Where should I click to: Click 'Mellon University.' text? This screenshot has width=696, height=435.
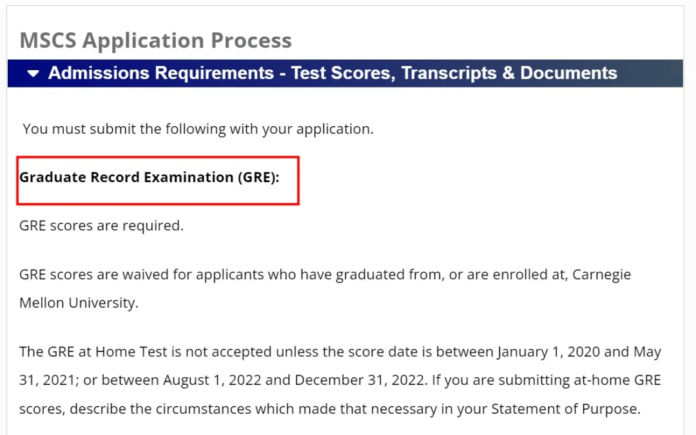(79, 302)
